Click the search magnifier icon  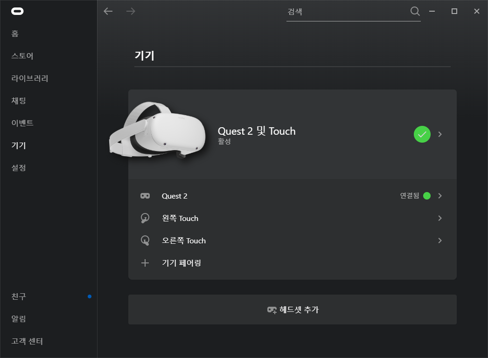pyautogui.click(x=415, y=11)
